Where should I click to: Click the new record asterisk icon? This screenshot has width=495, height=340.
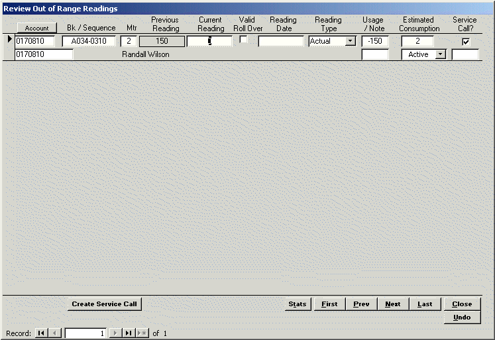click(142, 333)
